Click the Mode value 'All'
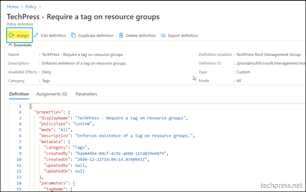 [239, 81]
